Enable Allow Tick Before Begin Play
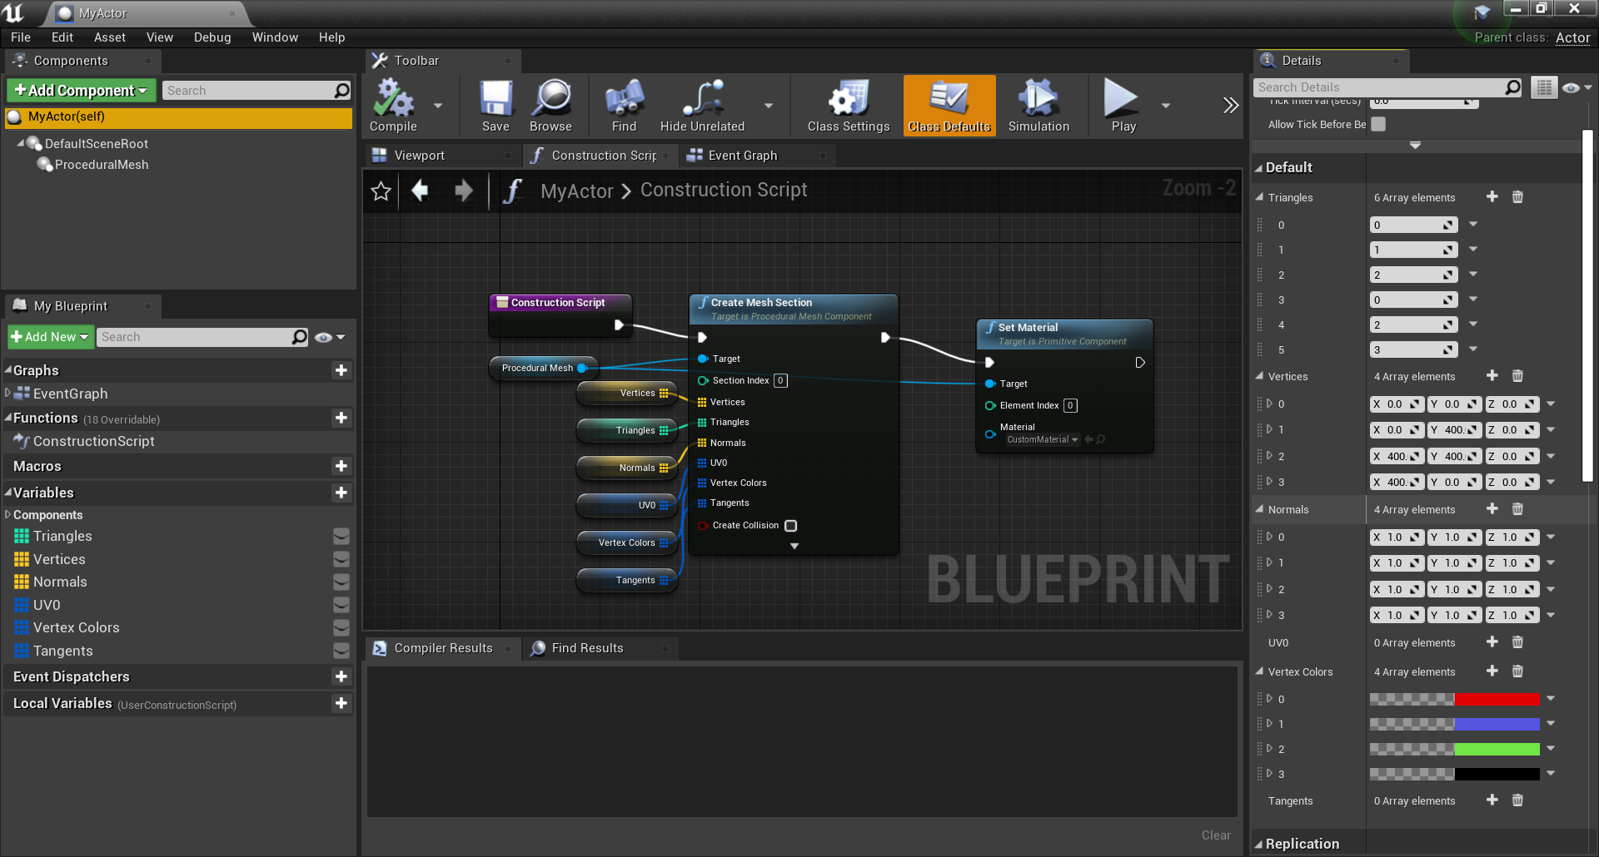Image resolution: width=1599 pixels, height=857 pixels. [x=1378, y=124]
